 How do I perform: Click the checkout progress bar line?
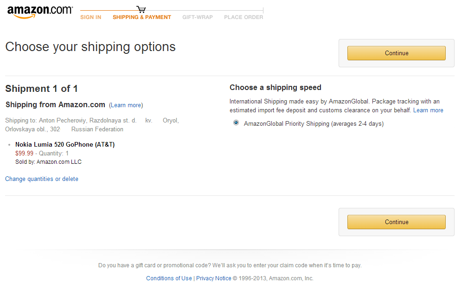click(172, 11)
